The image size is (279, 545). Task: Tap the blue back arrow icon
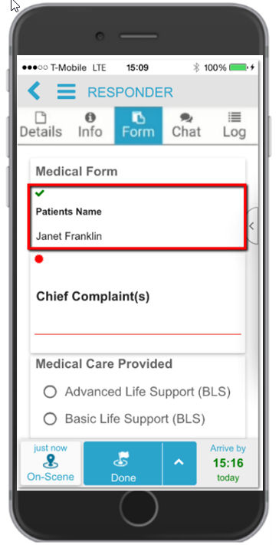pos(34,91)
